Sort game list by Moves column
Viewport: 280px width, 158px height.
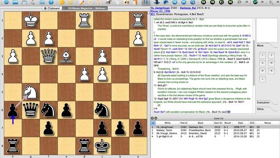tap(267, 123)
